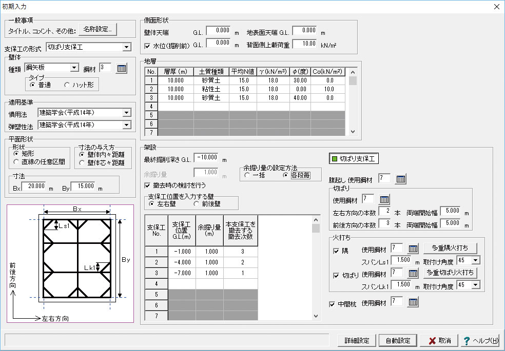The image size is (505, 351).
Task: Select ハット形 radio button
Action: 67,85
